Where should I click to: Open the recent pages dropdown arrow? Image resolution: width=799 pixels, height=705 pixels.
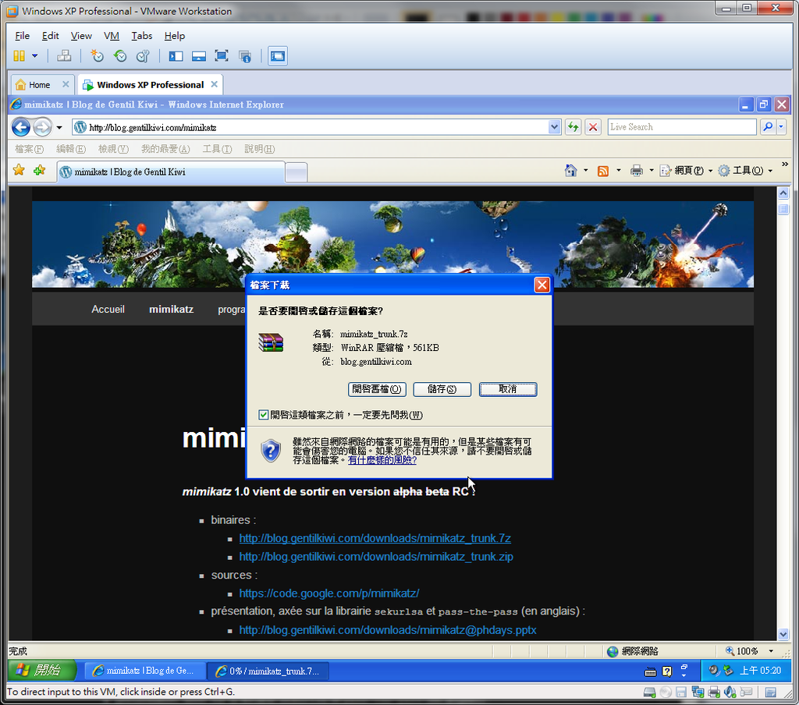click(59, 127)
